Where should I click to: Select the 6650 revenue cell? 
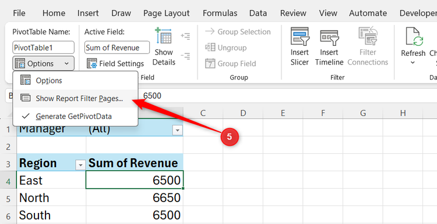(135, 198)
